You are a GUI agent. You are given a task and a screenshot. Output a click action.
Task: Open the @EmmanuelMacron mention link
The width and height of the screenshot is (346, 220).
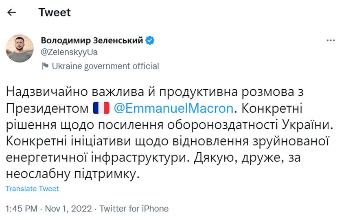click(x=173, y=108)
